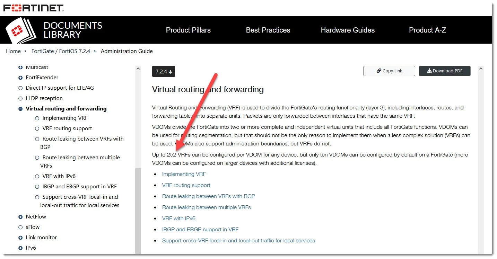This screenshot has height=259, width=497.
Task: Open the Product Pillars menu
Action: tap(188, 30)
